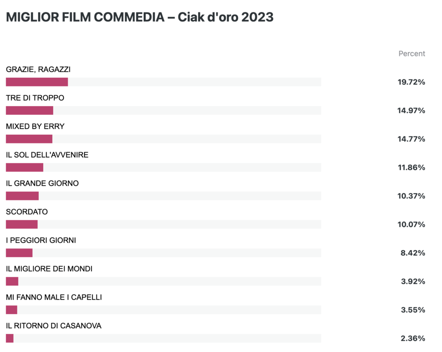The image size is (442, 352).
Task: Click the 19.72% percentage value
Action: click(411, 82)
